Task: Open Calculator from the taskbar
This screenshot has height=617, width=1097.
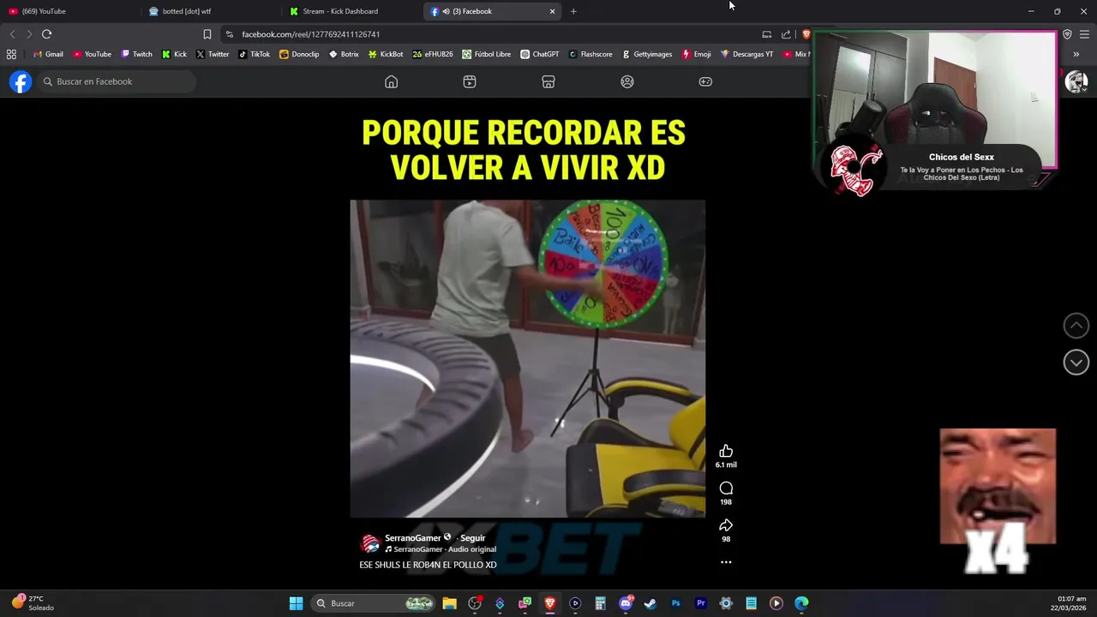Action: (x=600, y=603)
